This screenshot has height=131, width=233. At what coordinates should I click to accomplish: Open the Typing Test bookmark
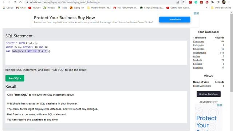coord(77,8)
